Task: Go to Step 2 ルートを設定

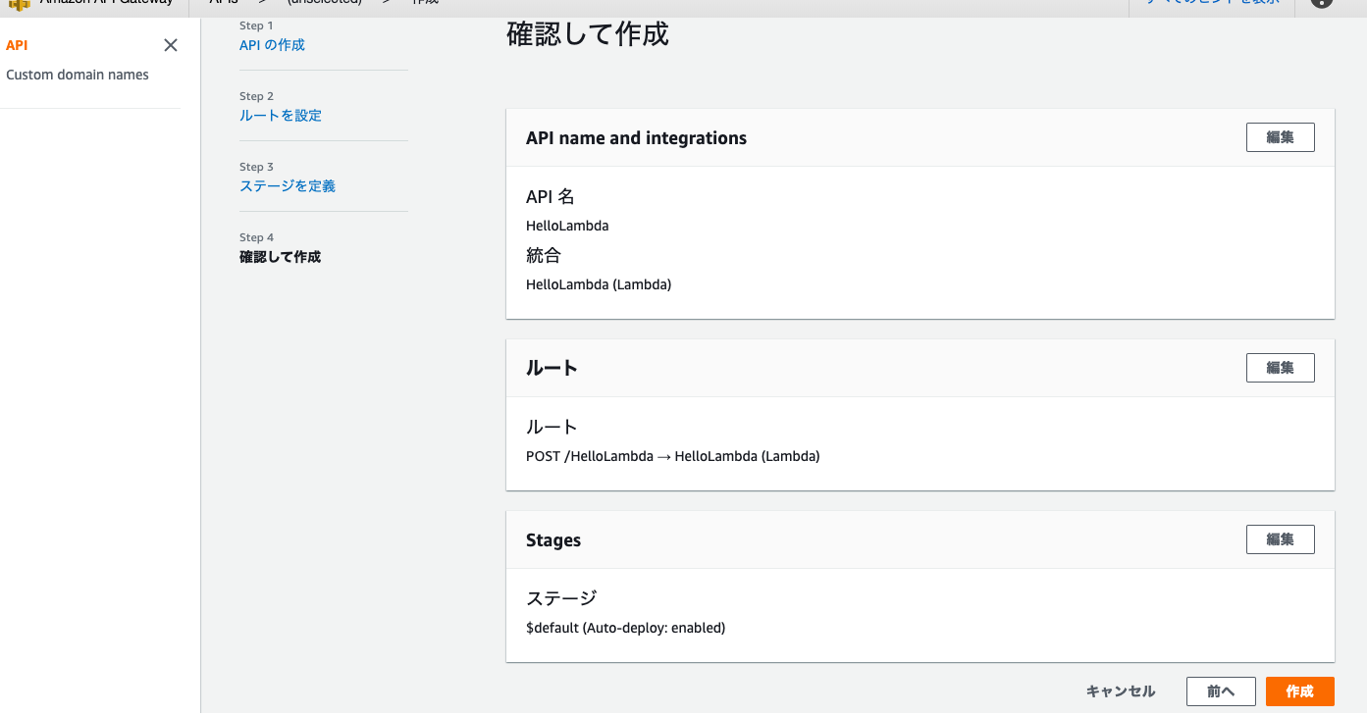Action: [x=280, y=115]
